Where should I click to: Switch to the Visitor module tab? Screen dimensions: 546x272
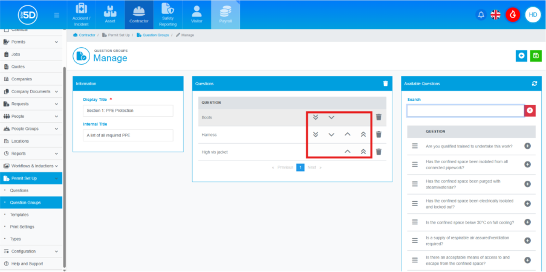tap(197, 15)
